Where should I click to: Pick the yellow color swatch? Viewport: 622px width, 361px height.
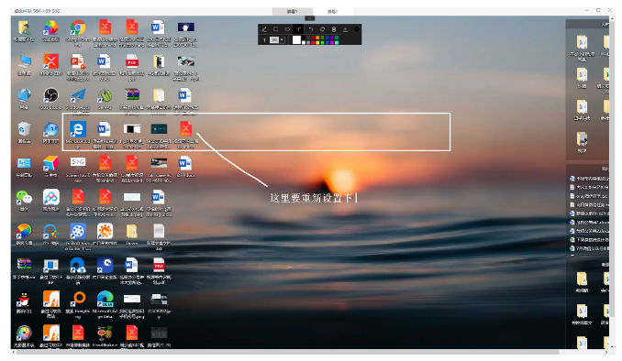click(x=317, y=42)
